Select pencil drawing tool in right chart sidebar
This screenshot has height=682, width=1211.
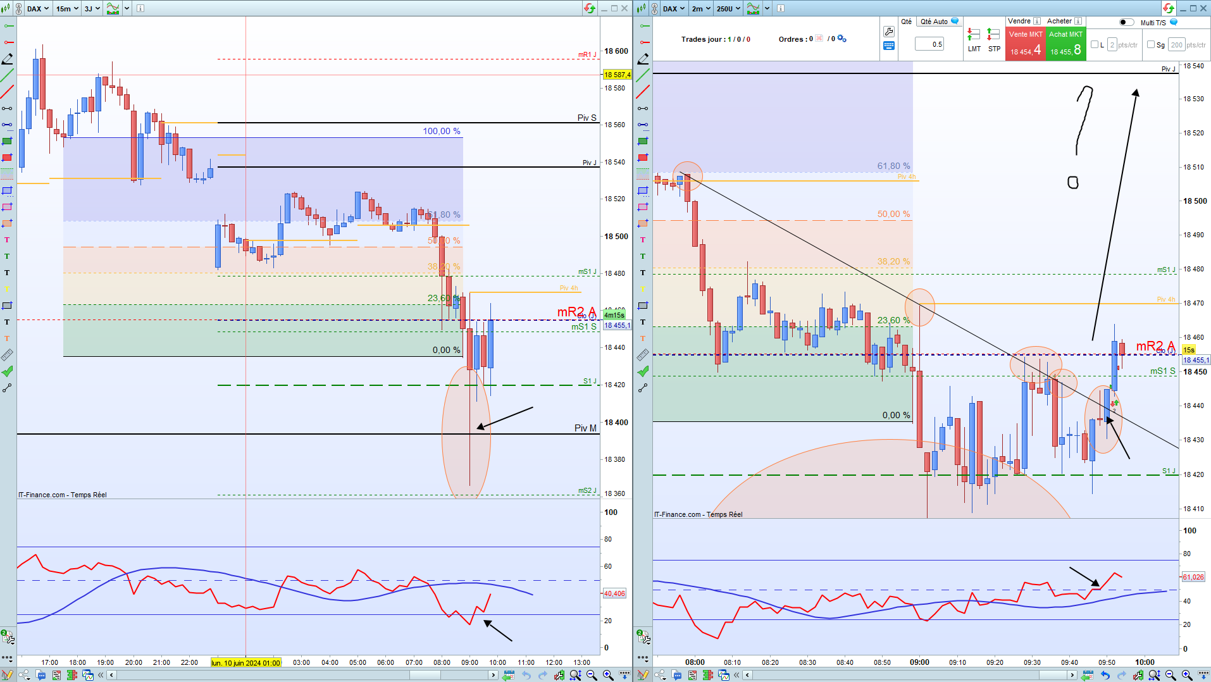click(643, 59)
